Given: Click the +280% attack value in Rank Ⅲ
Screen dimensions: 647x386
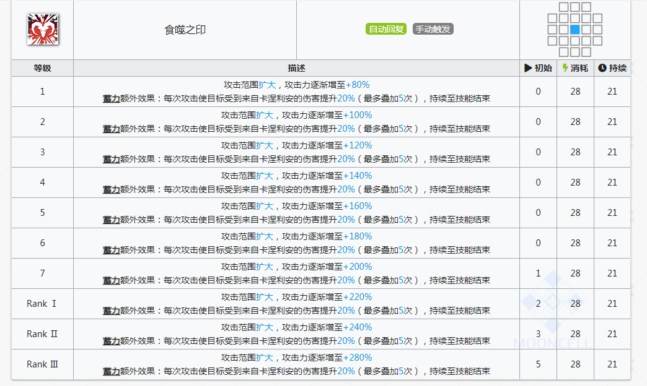Looking at the screenshot, I should point(358,358).
